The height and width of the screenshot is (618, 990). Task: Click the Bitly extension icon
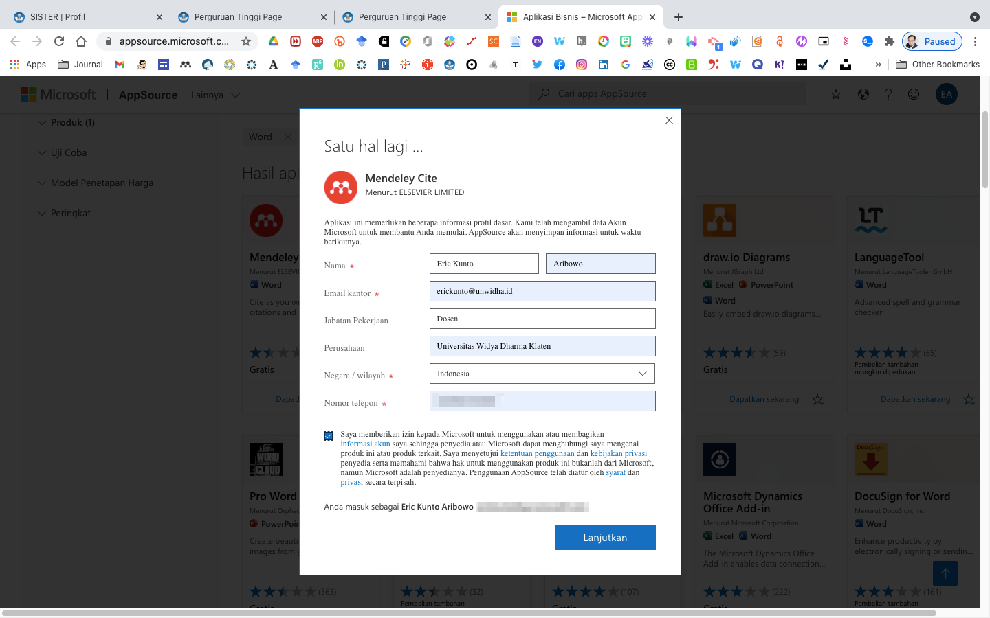click(x=339, y=41)
